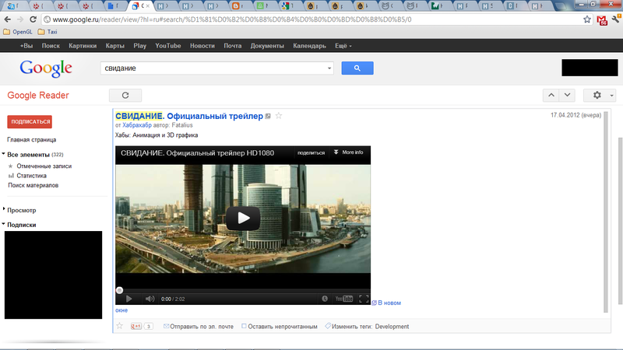623x350 pixels.
Task: Open Play in the Google bar
Action: pos(140,46)
